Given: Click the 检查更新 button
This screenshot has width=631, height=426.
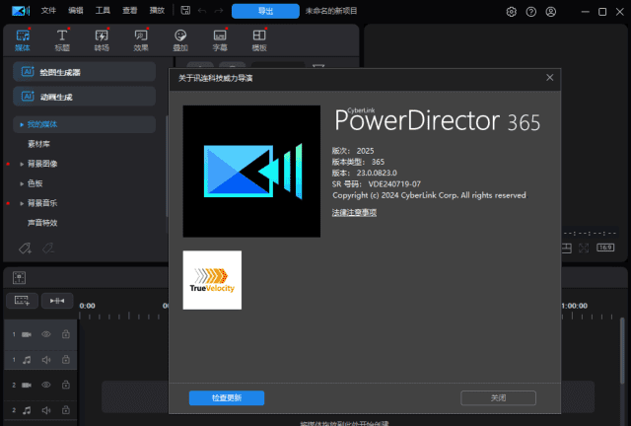Looking at the screenshot, I should coord(227,397).
